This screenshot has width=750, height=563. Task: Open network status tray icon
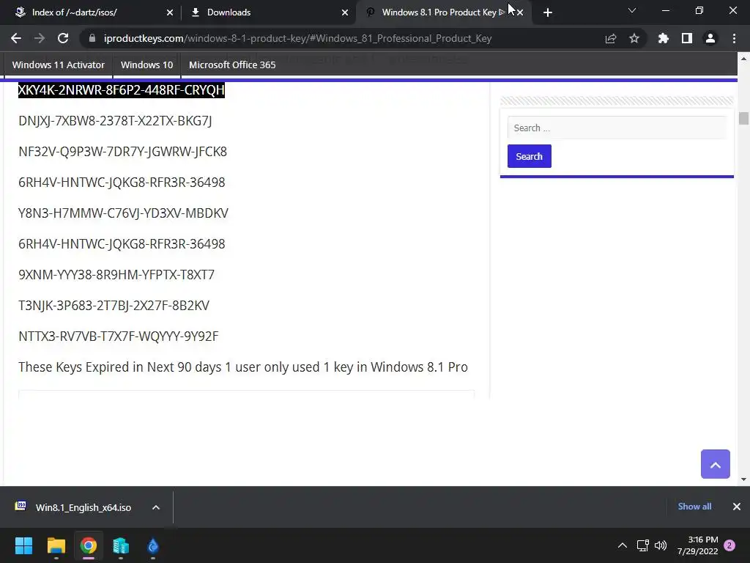click(642, 545)
